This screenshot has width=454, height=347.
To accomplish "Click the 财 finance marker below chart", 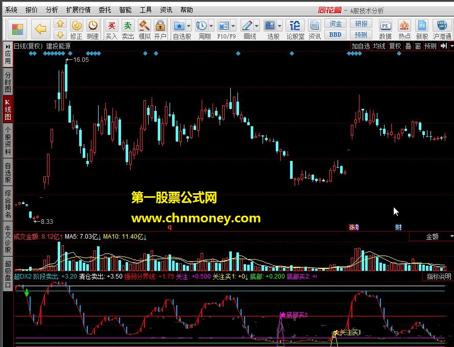I will click(x=398, y=227).
